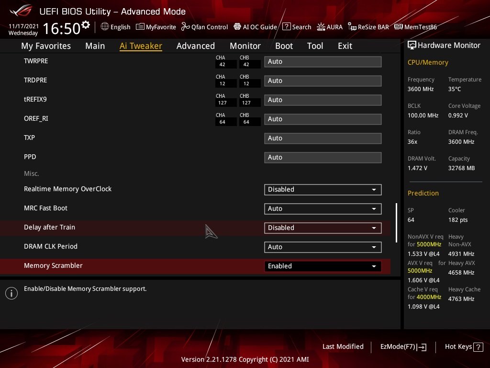
Task: Click TWRPRE Auto input field
Action: (323, 62)
